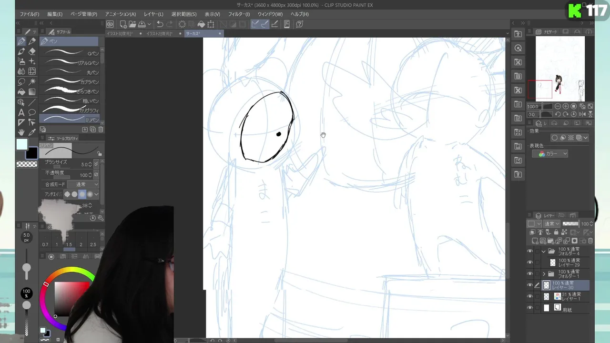The height and width of the screenshot is (343, 610).
Task: Open ファイル(F) menu
Action: tap(30, 14)
